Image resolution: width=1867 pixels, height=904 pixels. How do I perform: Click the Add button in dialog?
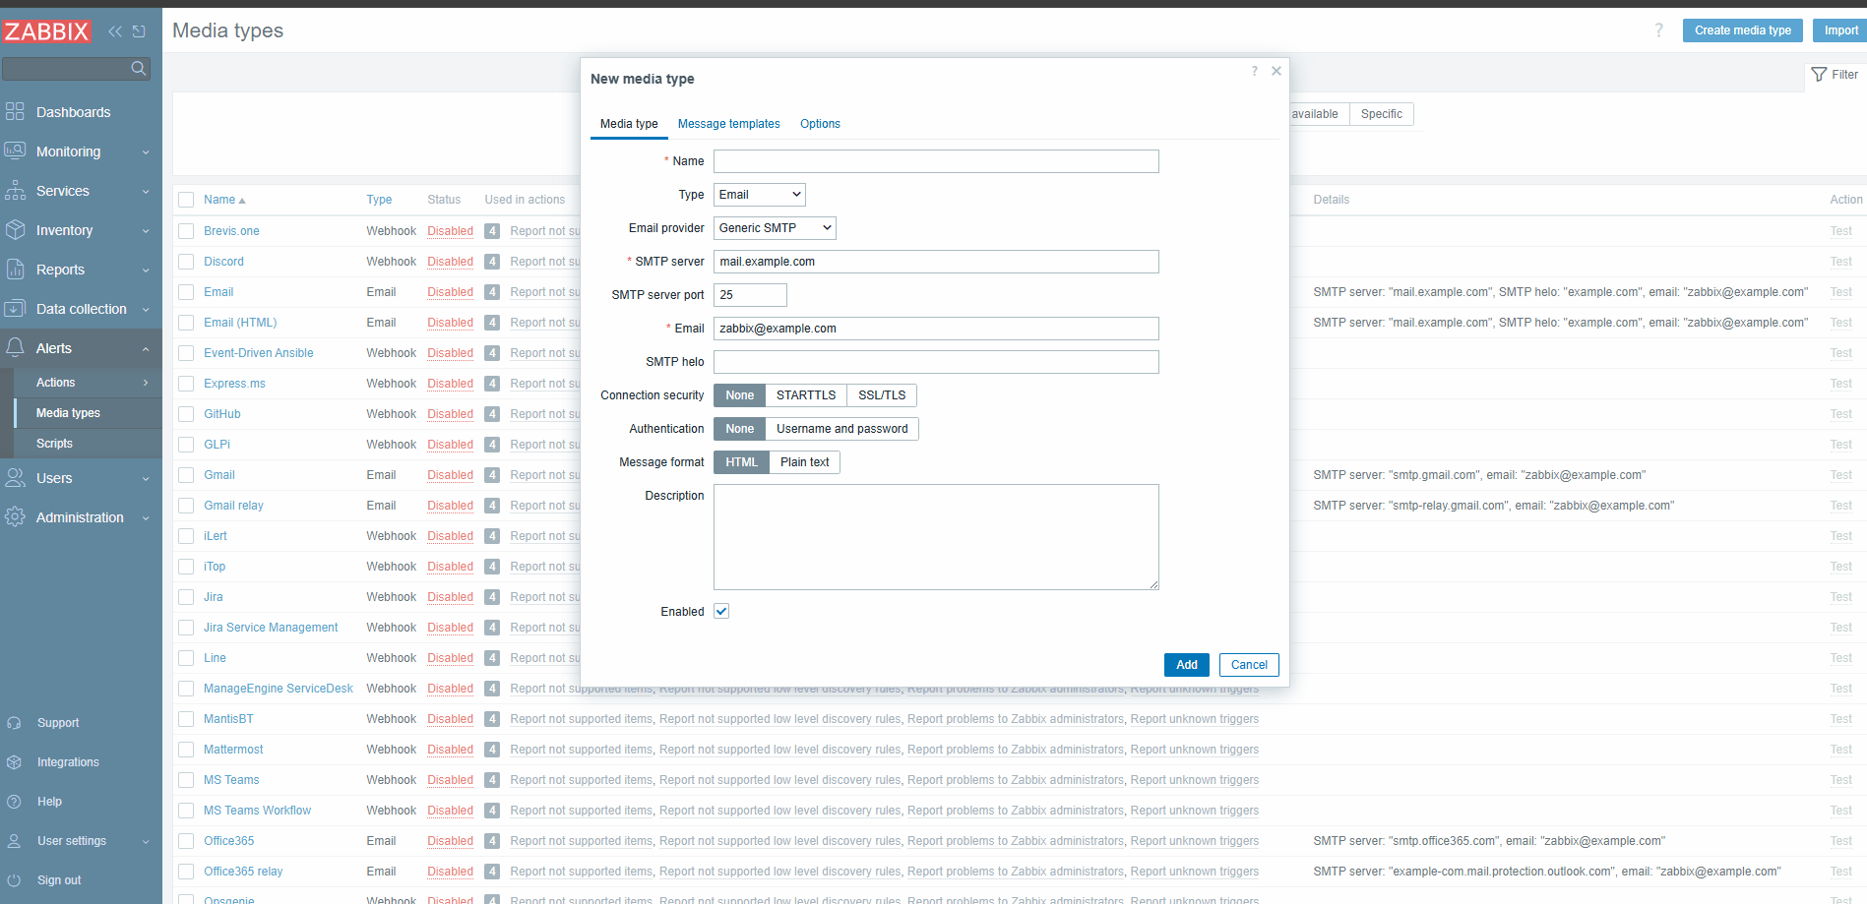[x=1187, y=665]
